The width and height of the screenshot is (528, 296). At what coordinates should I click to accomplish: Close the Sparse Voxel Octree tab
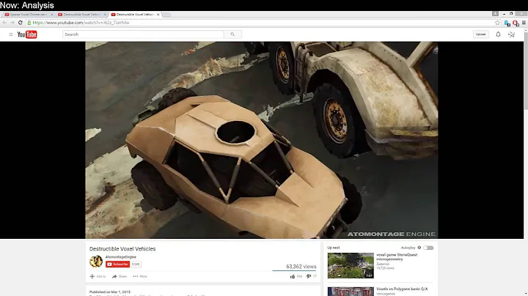pyautogui.click(x=51, y=15)
